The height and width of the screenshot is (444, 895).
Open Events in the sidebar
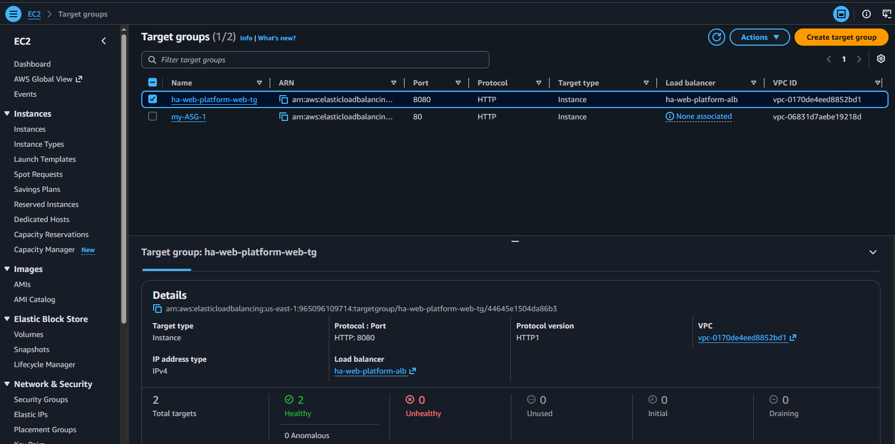point(25,94)
